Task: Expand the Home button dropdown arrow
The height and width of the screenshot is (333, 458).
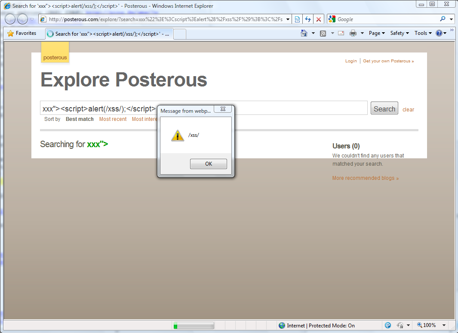Action: coord(313,33)
